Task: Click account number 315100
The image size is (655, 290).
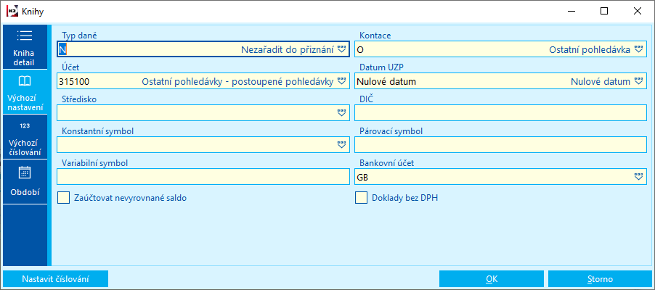Action: 74,82
